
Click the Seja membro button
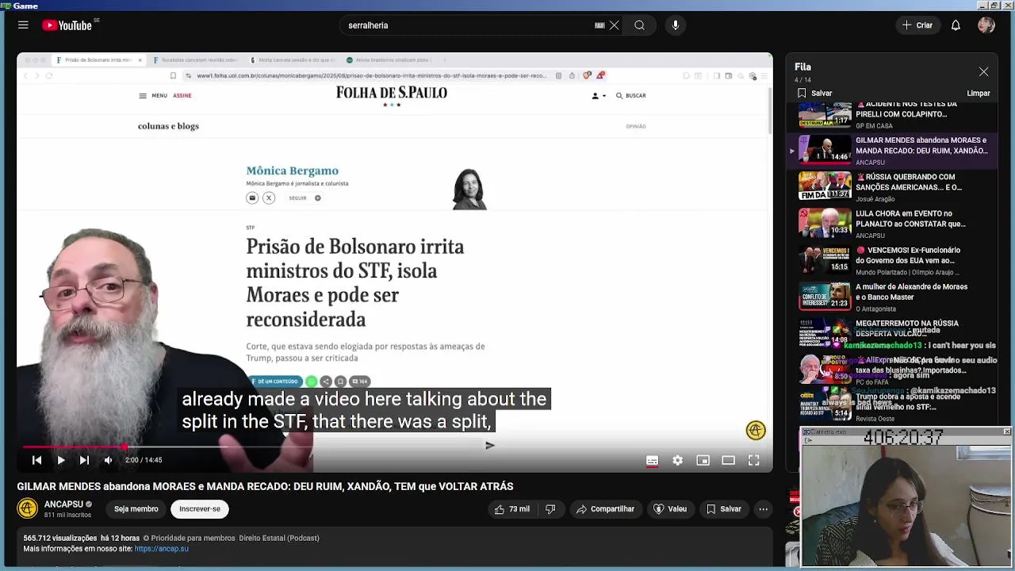point(136,509)
